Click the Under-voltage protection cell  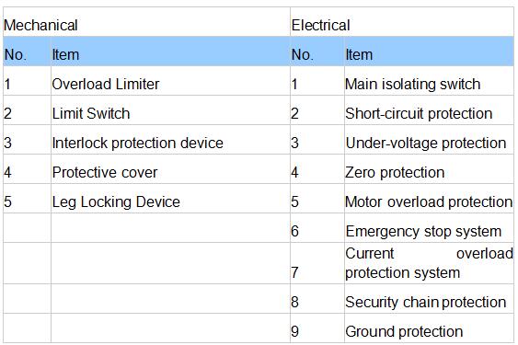[x=429, y=140]
